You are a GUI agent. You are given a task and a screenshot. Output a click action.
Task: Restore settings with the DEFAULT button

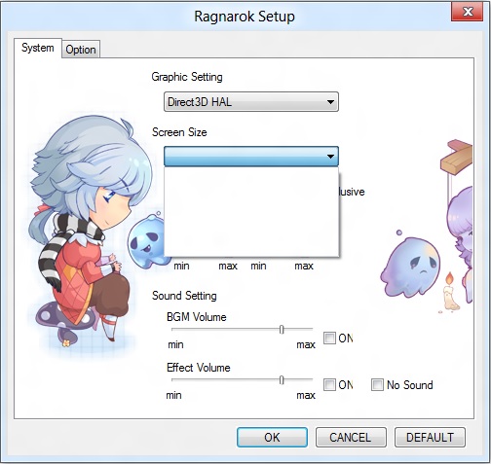[x=430, y=438]
